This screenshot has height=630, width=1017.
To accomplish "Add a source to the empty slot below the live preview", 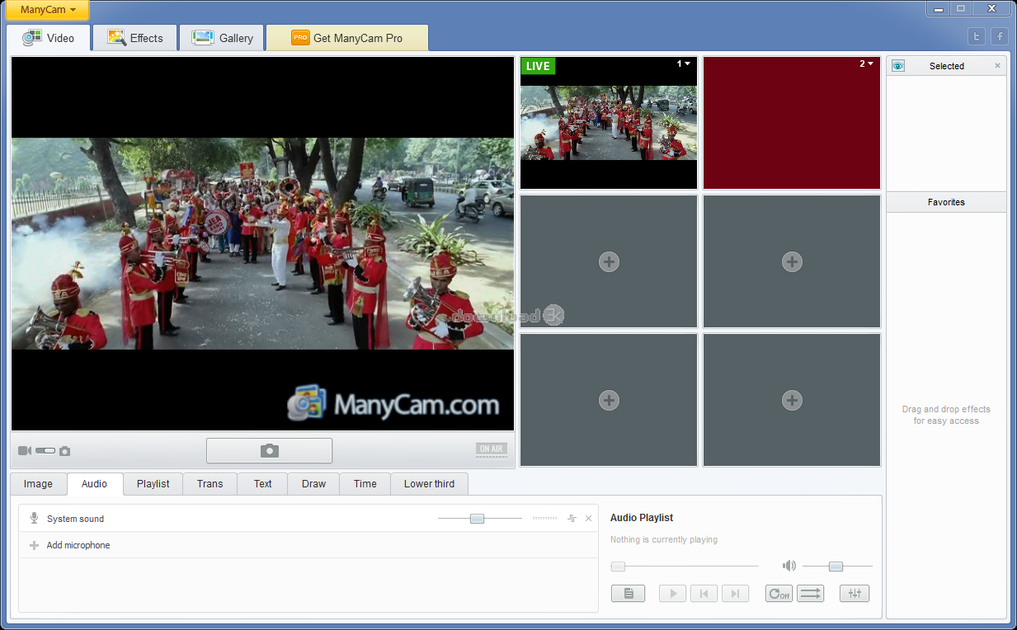I will [609, 262].
